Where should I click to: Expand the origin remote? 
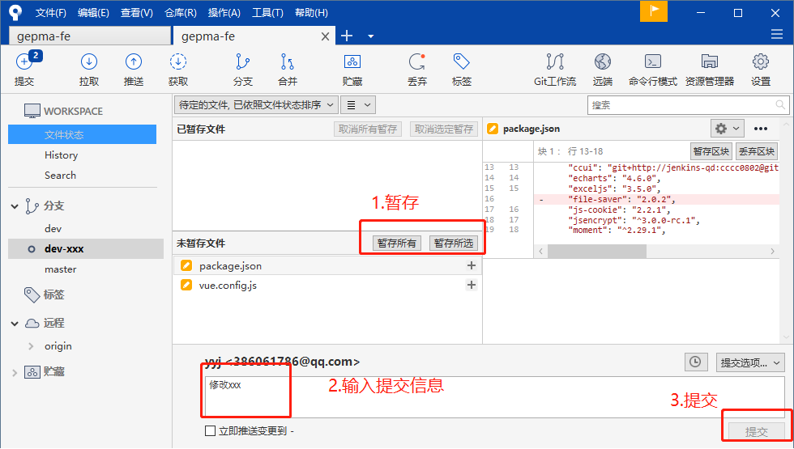click(x=31, y=346)
